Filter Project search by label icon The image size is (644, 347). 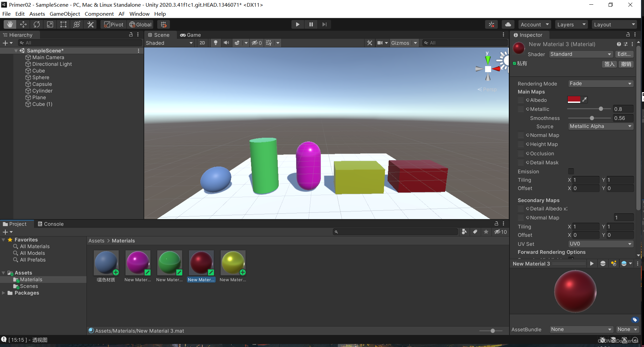click(475, 232)
